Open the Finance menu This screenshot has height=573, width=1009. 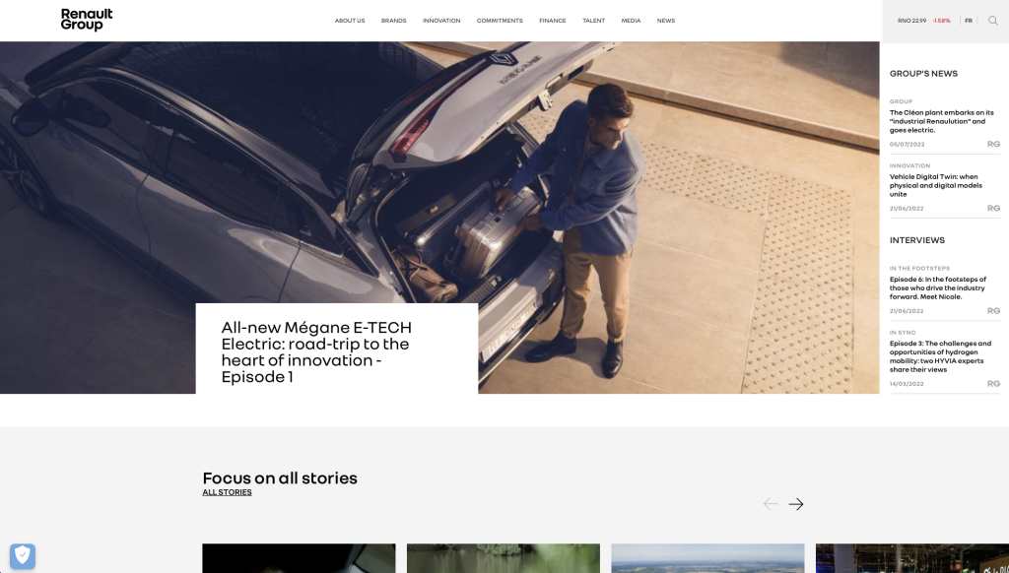pos(553,21)
